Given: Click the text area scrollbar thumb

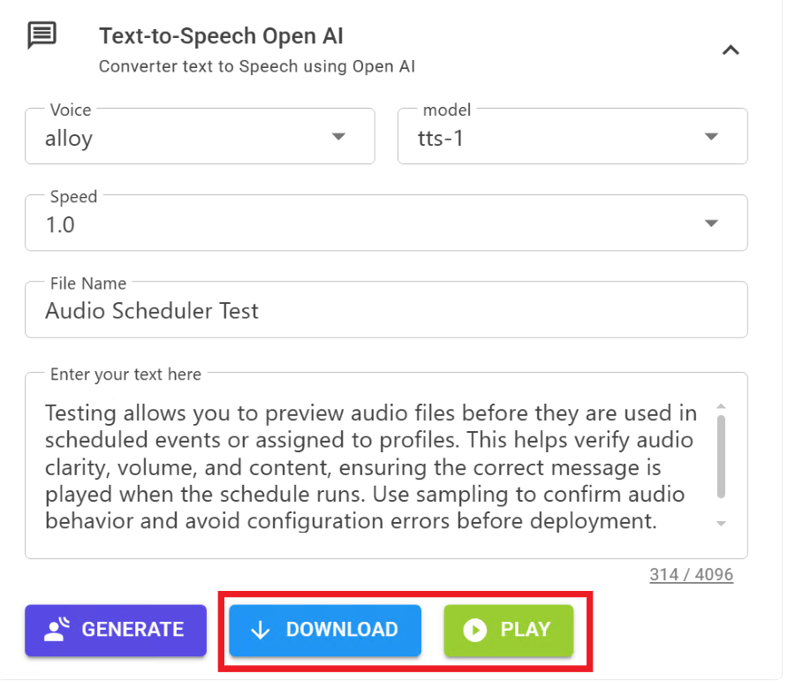Looking at the screenshot, I should coord(722,456).
